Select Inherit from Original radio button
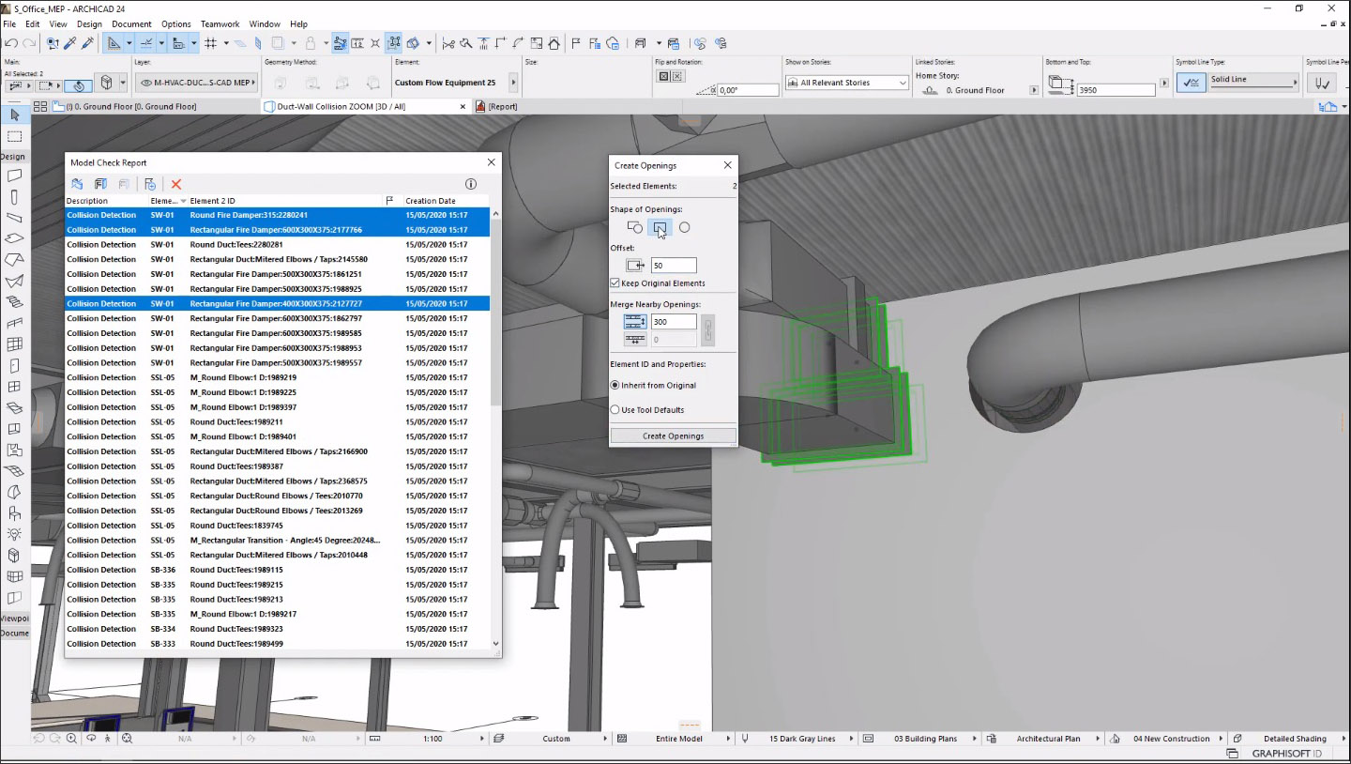1351x764 pixels. pos(615,385)
